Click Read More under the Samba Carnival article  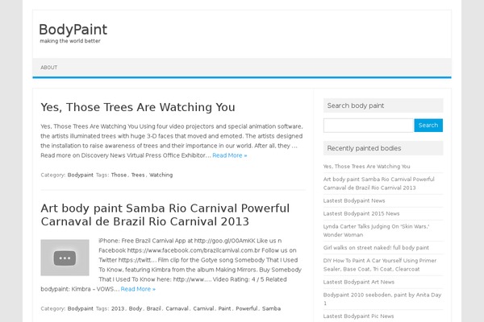coord(138,289)
